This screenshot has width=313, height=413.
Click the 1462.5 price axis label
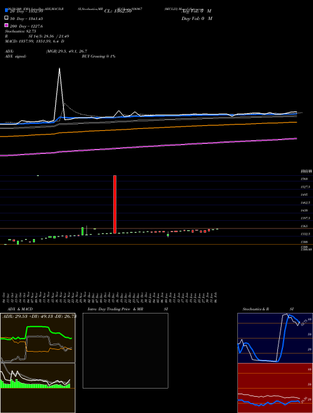[x=305, y=203]
